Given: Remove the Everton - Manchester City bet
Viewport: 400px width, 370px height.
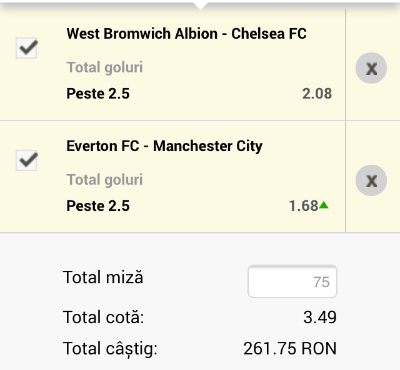Looking at the screenshot, I should point(371,181).
